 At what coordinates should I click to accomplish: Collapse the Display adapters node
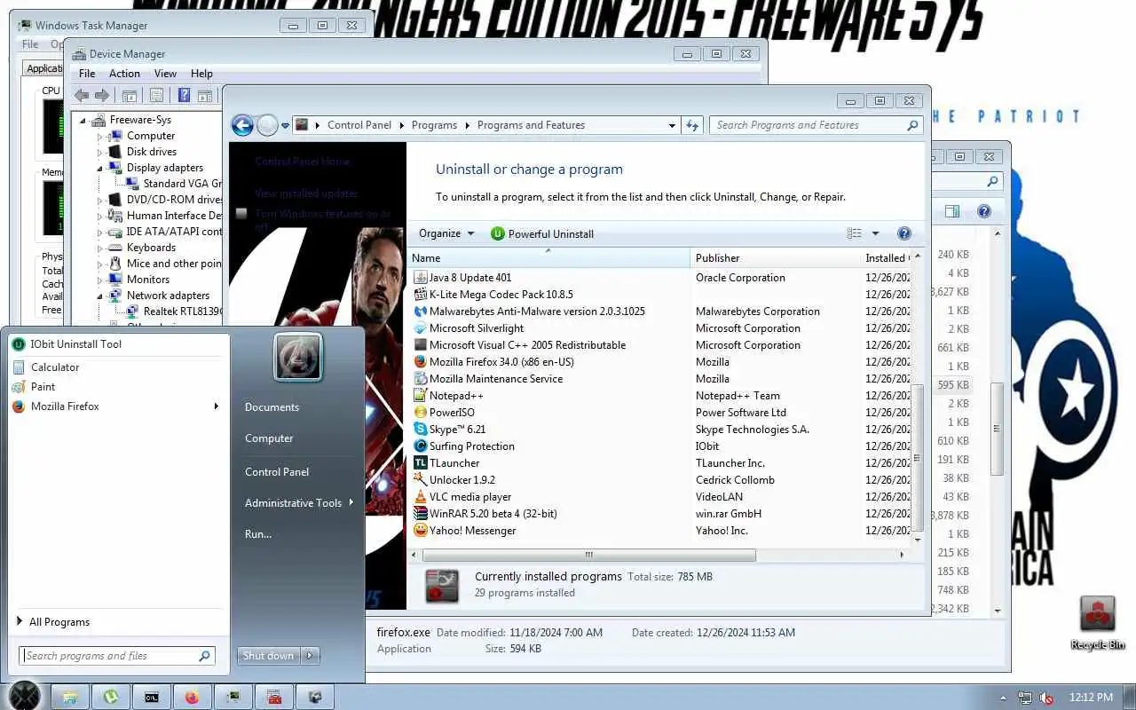click(100, 168)
